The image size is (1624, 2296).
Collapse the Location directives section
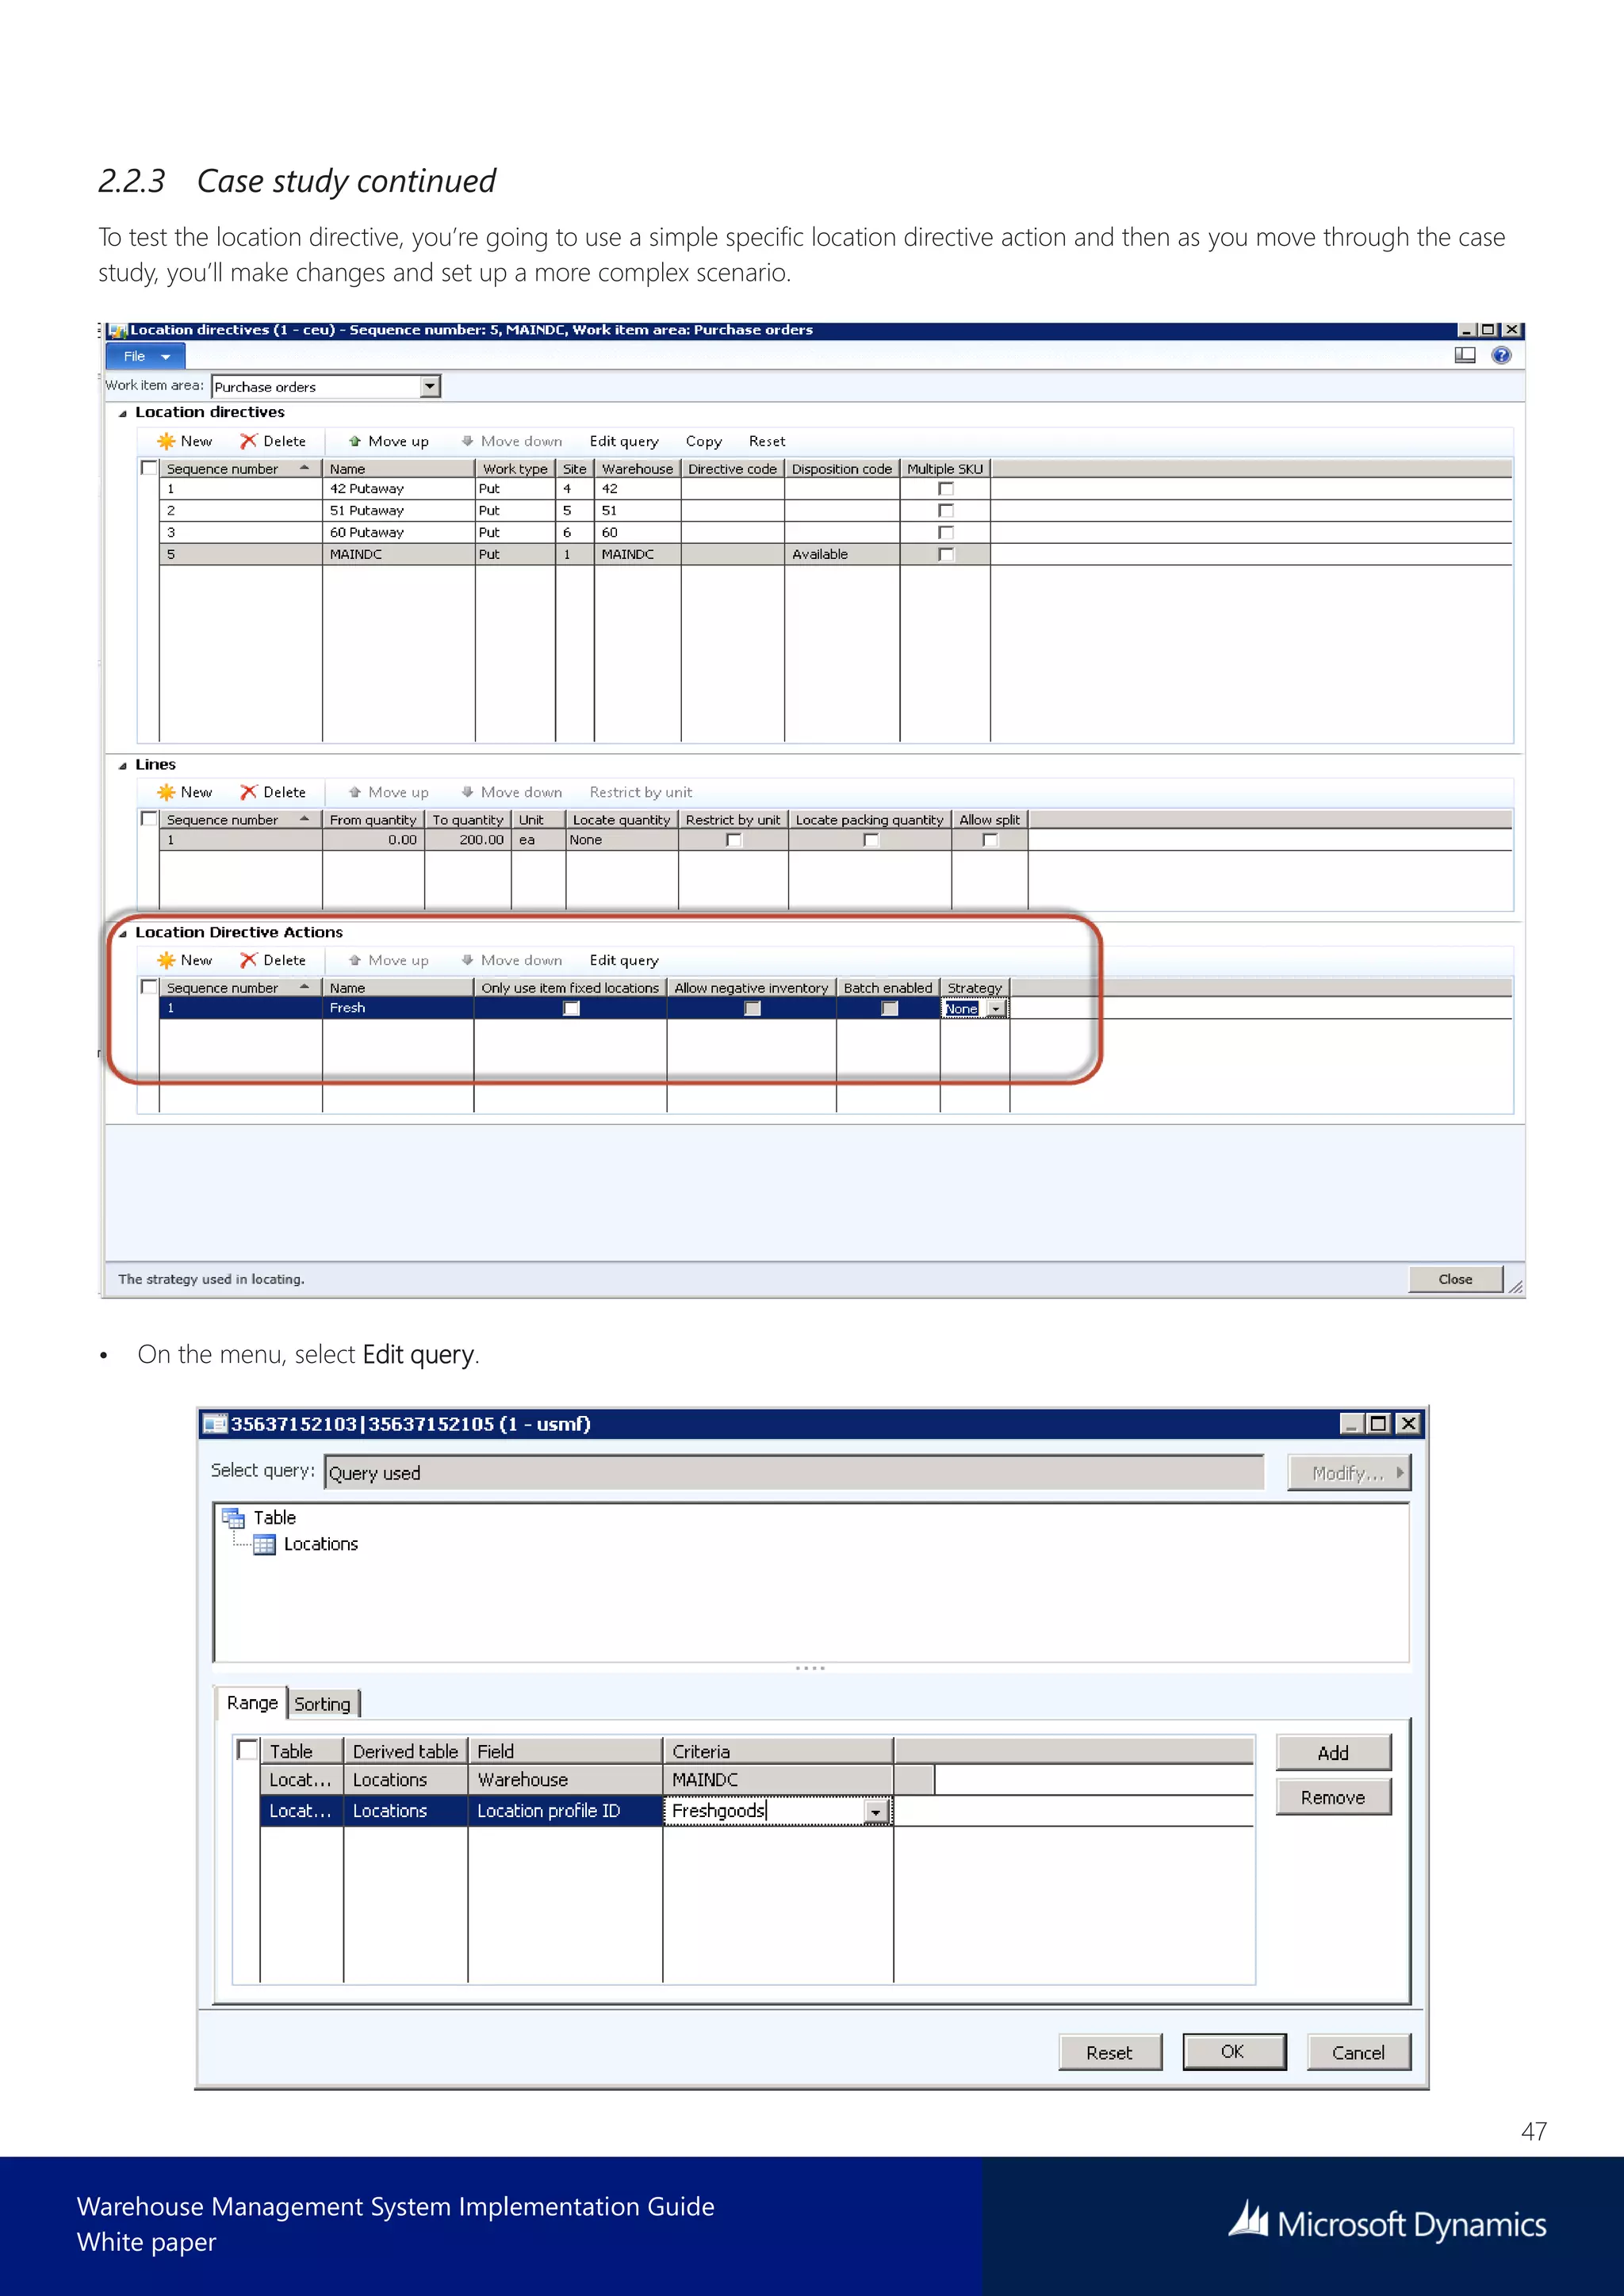pyautogui.click(x=123, y=413)
